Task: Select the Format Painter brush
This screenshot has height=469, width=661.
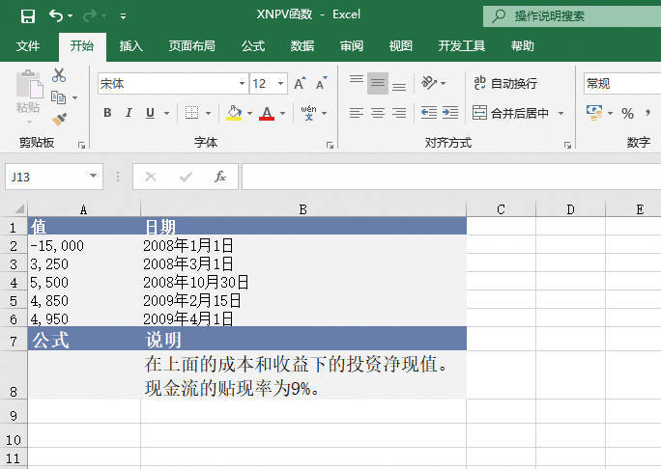Action: point(59,119)
